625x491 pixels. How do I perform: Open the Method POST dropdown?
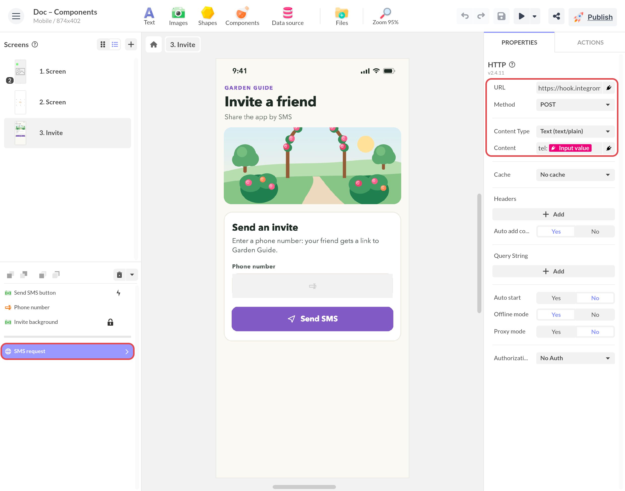point(575,105)
